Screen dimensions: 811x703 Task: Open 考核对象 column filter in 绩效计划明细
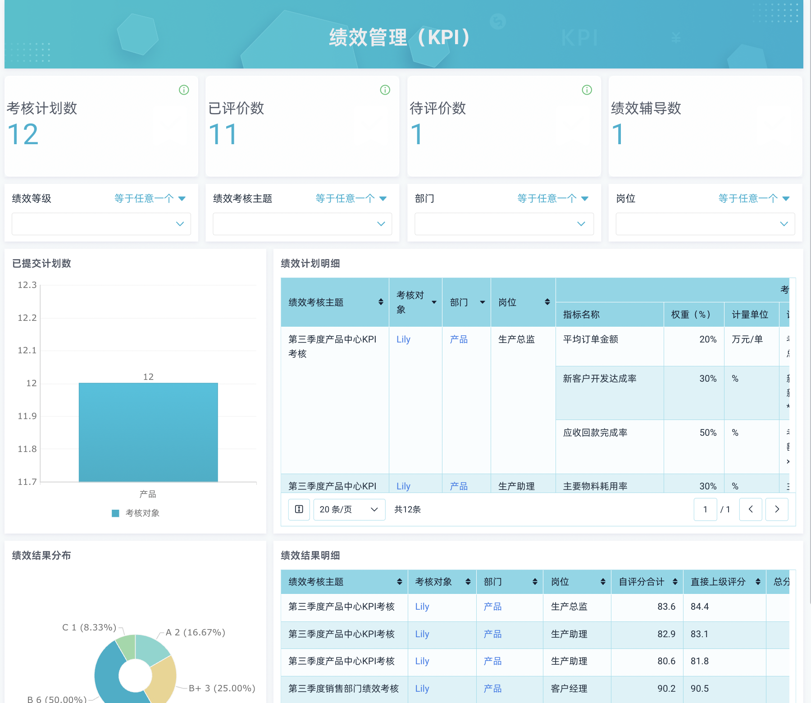tap(434, 302)
